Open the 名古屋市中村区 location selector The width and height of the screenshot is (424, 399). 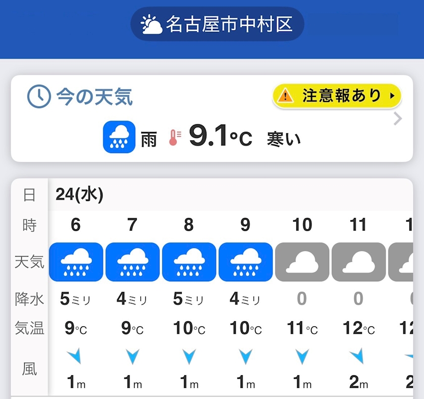(x=217, y=24)
